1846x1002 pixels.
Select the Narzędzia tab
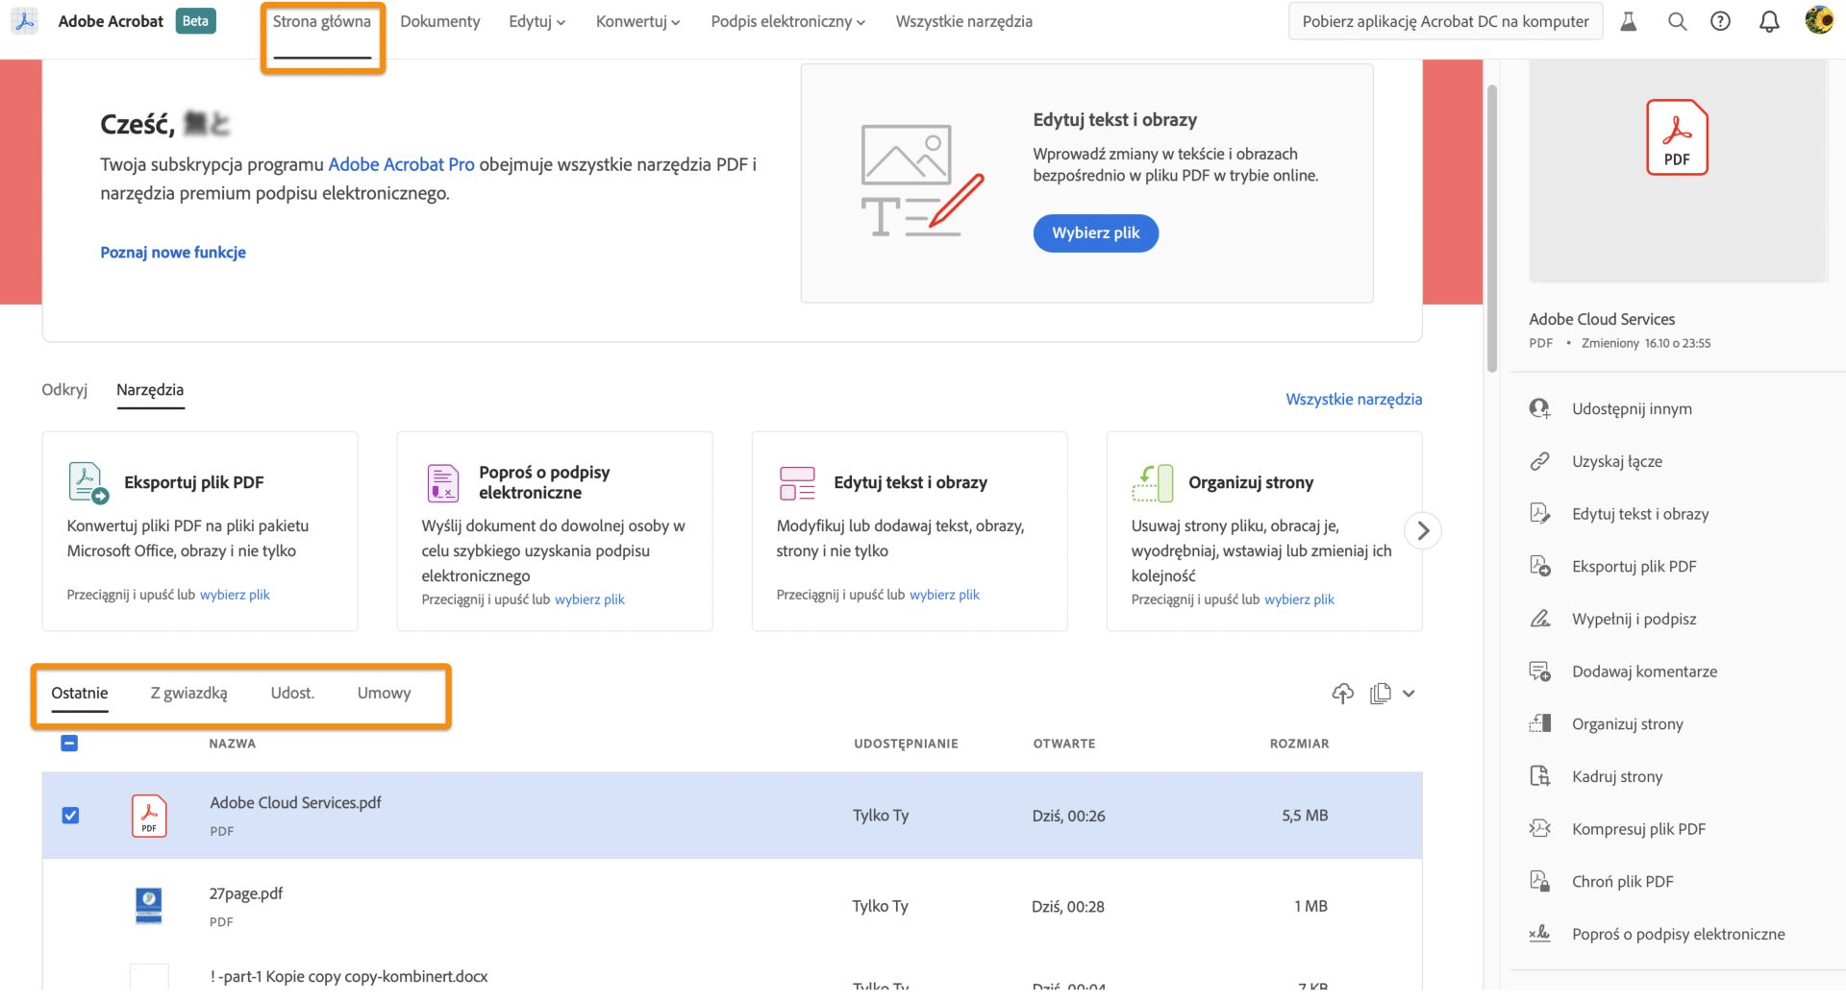click(x=150, y=389)
